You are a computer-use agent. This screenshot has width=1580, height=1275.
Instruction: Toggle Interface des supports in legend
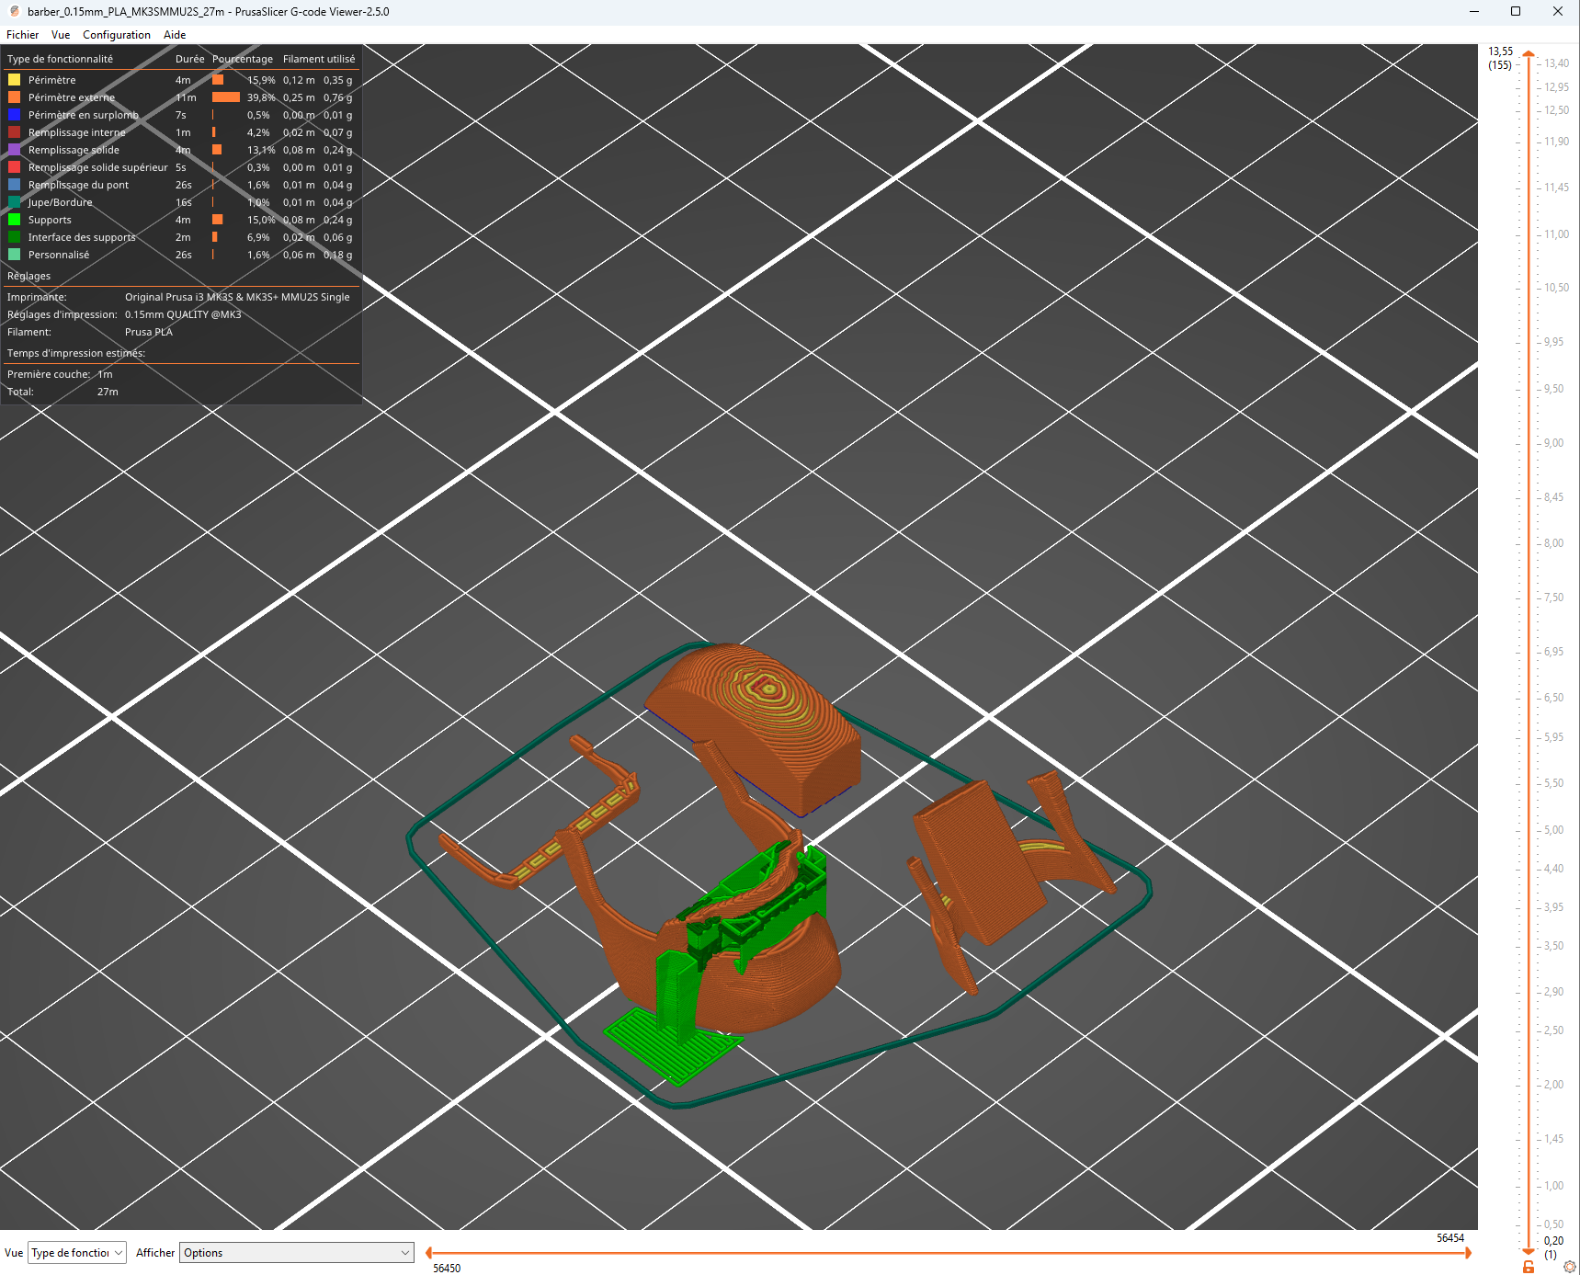(81, 237)
